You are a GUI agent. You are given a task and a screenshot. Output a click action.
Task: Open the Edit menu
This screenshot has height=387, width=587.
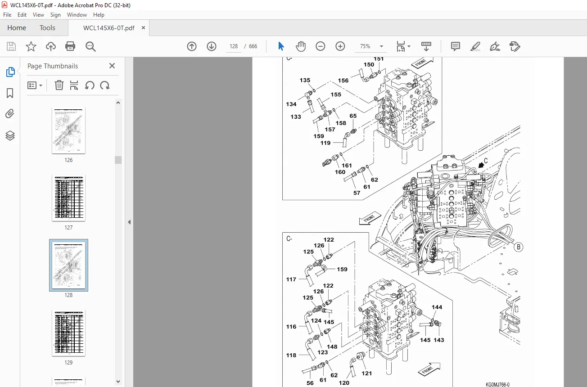pos(22,15)
